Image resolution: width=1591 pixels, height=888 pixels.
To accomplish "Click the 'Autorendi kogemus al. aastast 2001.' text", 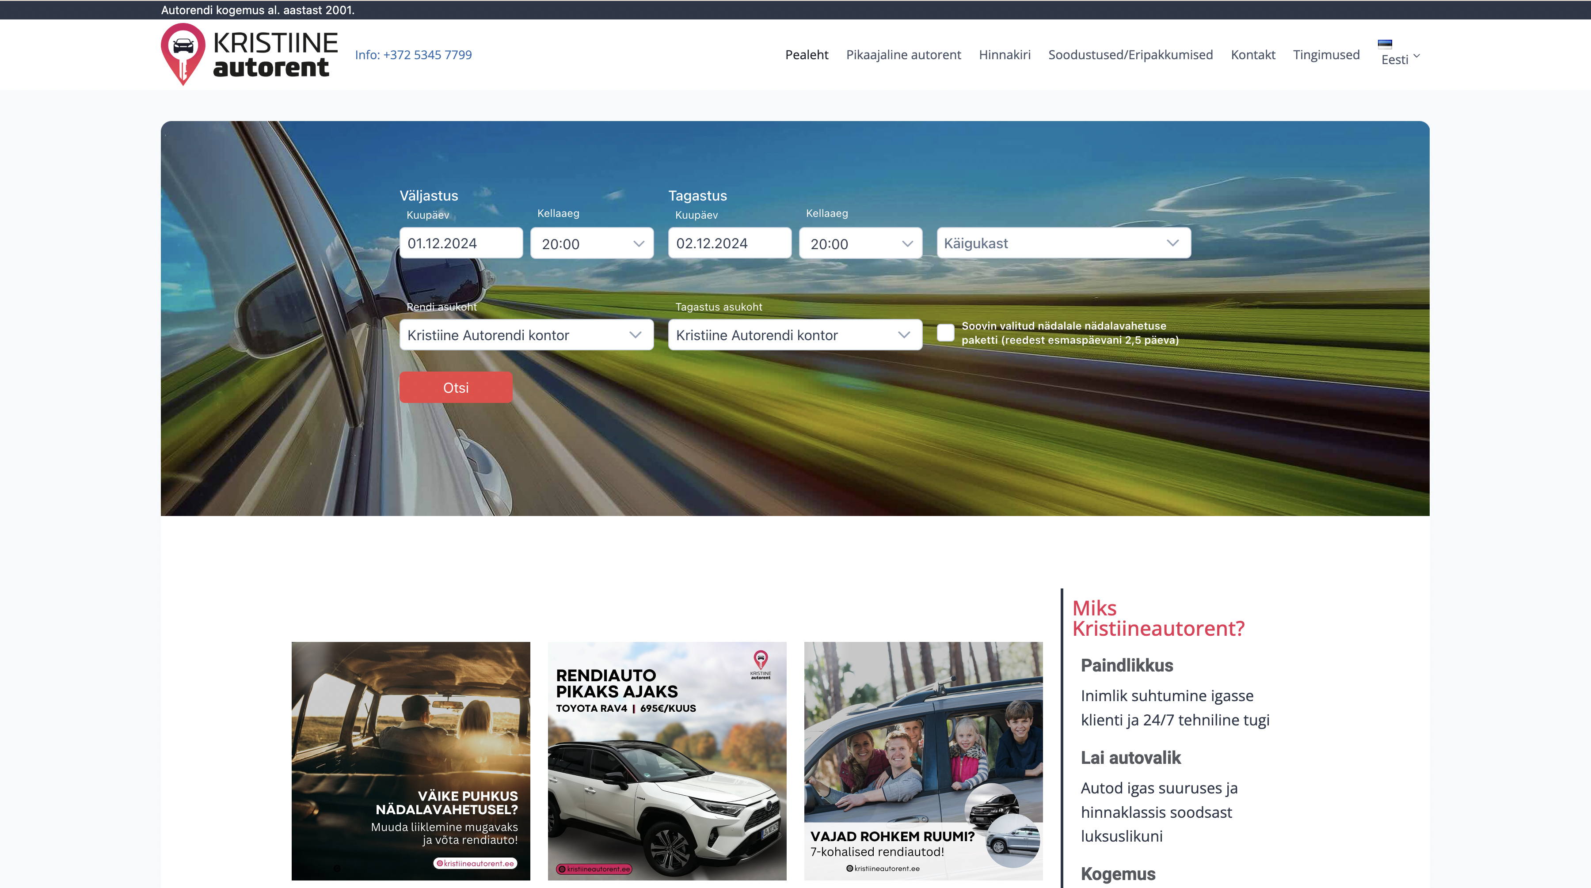I will pos(258,10).
